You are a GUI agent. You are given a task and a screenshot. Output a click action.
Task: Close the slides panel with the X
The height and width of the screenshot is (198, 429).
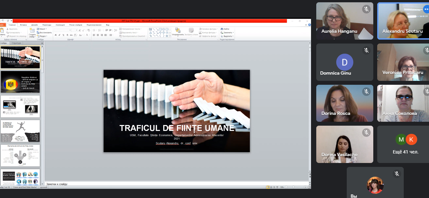tap(42, 43)
